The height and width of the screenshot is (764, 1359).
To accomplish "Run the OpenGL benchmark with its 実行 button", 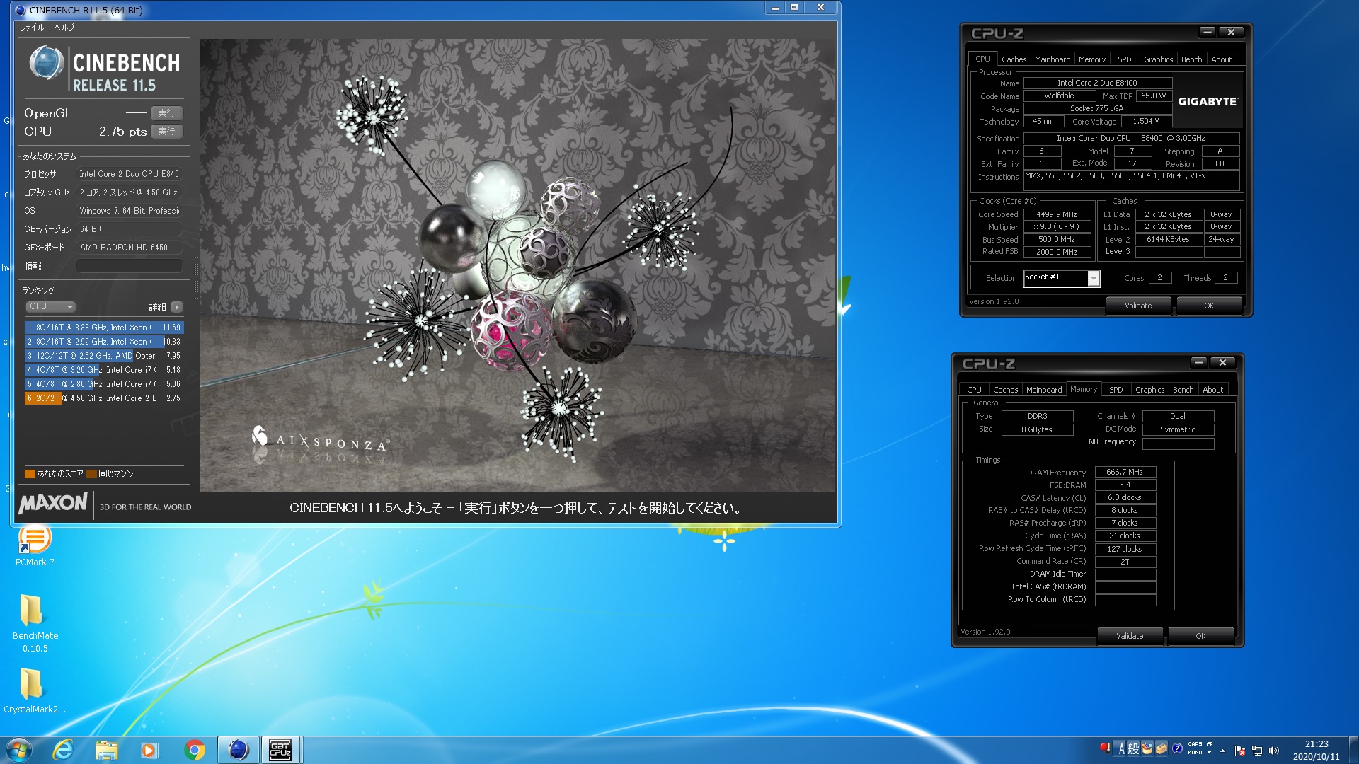I will click(166, 113).
